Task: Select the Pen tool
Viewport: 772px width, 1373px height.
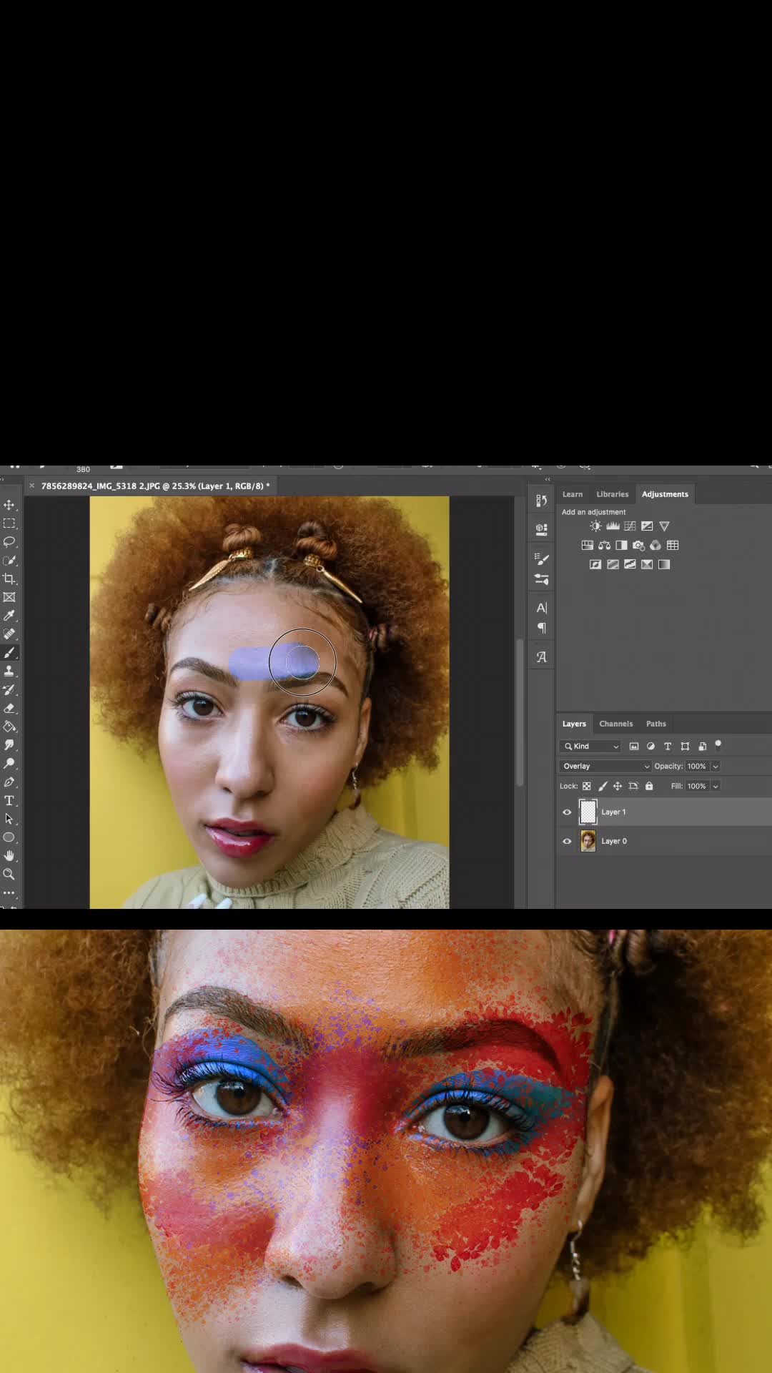Action: [9, 782]
